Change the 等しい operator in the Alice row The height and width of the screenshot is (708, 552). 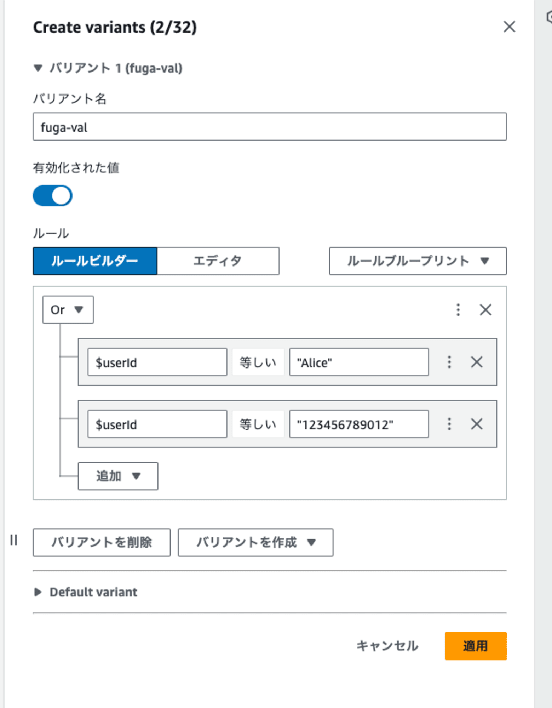pyautogui.click(x=258, y=362)
